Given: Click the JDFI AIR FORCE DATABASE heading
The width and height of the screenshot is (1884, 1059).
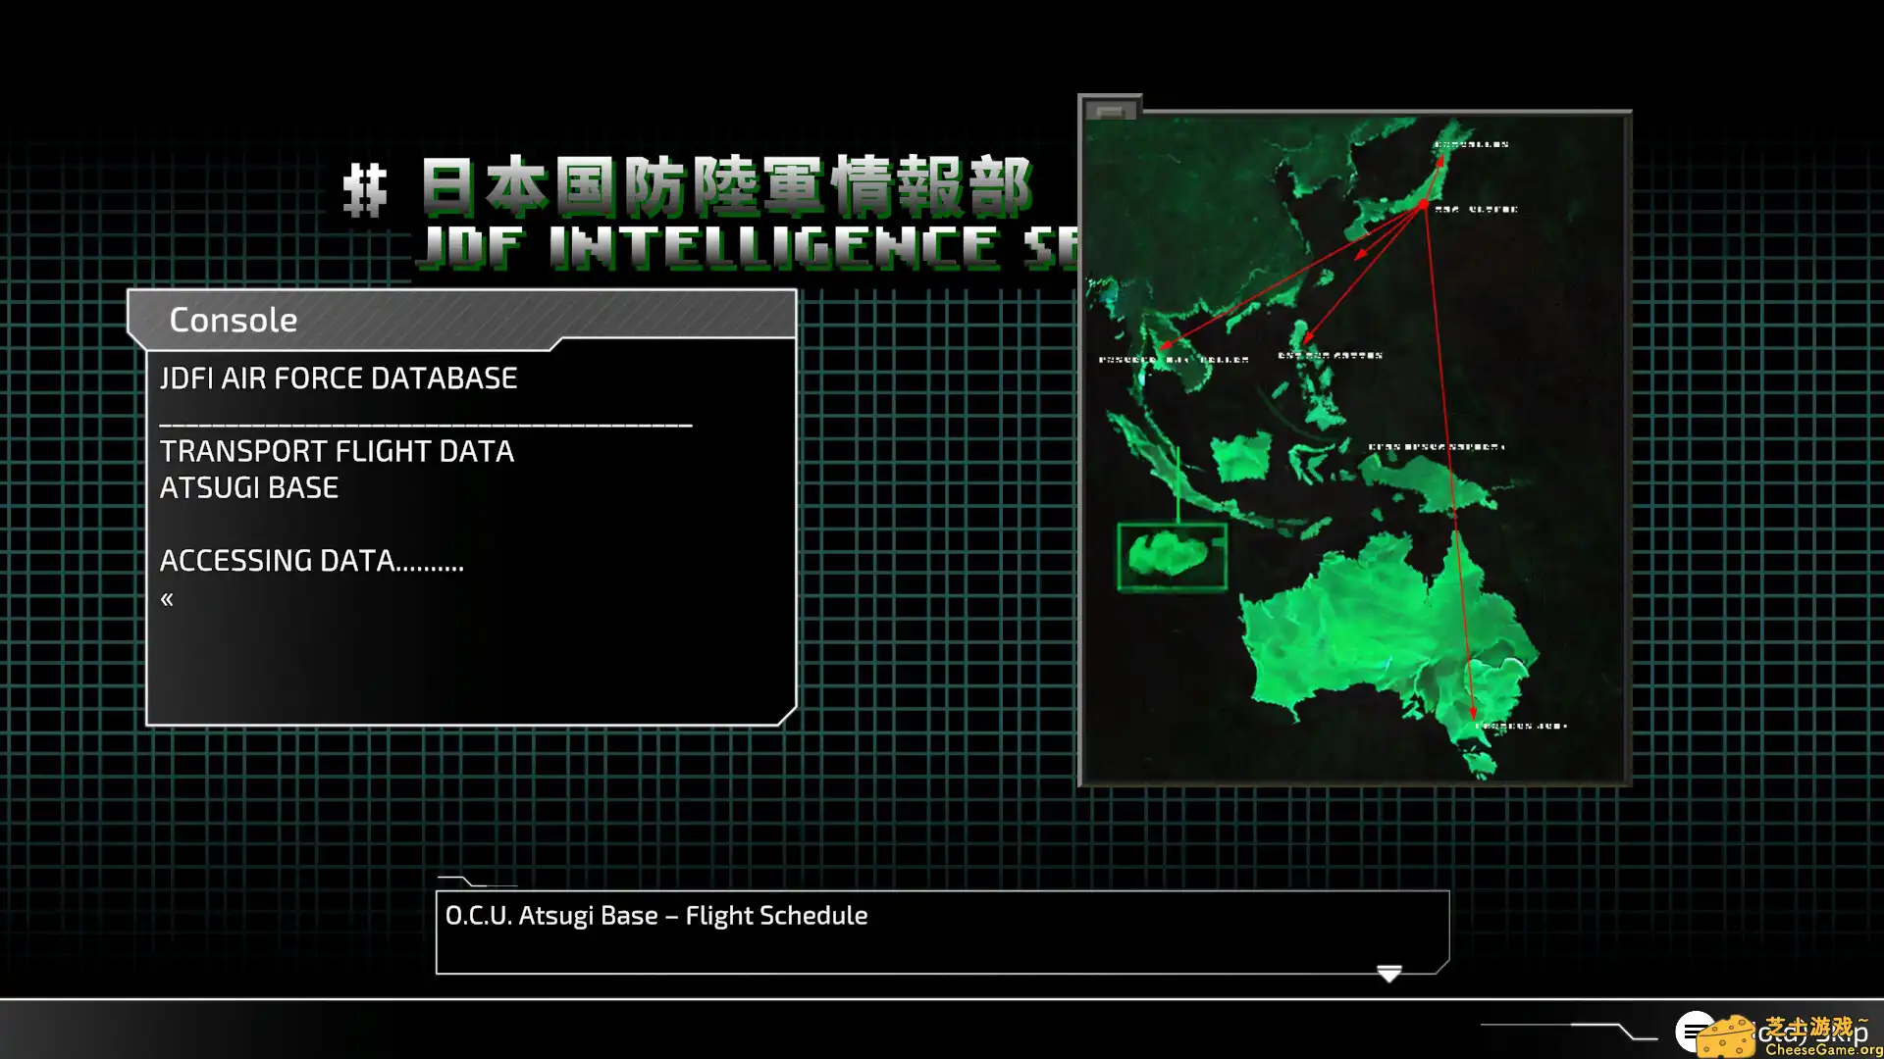Looking at the screenshot, I should [x=339, y=378].
